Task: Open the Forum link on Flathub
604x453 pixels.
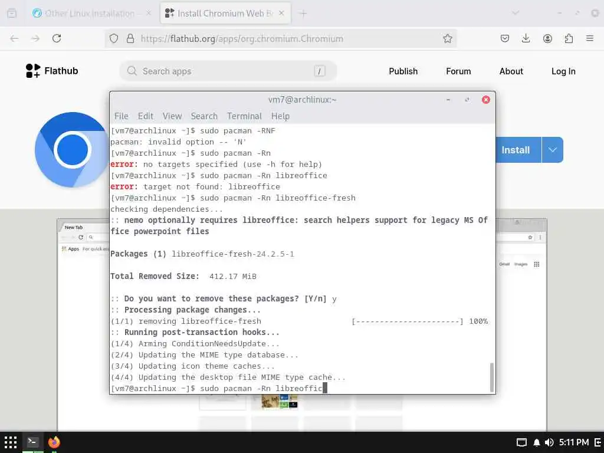Action: [458, 71]
